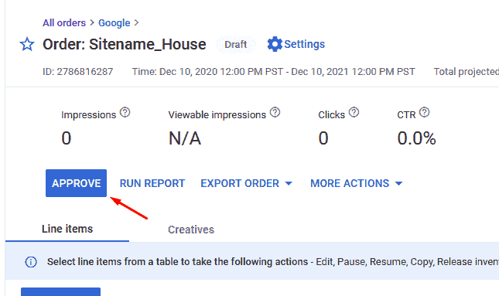Viewport: 499px width, 296px height.
Task: Open order Settings gear
Action: coord(275,44)
